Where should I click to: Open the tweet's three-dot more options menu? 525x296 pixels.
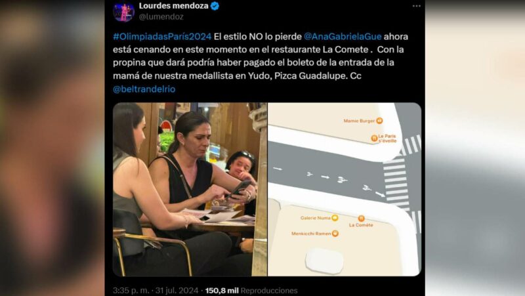tap(416, 6)
